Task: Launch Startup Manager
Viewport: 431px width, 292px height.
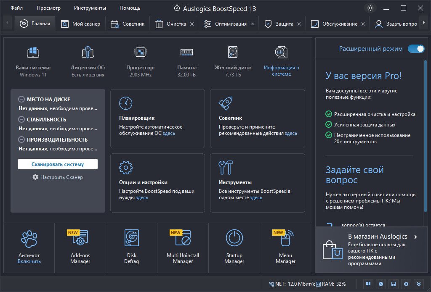Action: click(x=234, y=238)
